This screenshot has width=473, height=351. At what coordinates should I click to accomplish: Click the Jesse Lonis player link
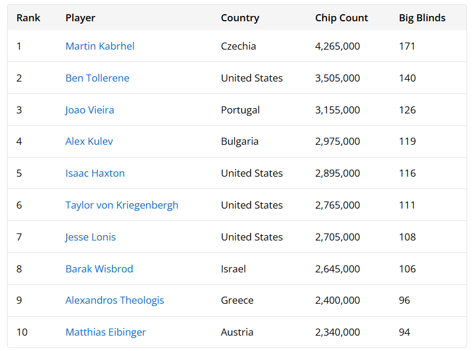coord(90,238)
